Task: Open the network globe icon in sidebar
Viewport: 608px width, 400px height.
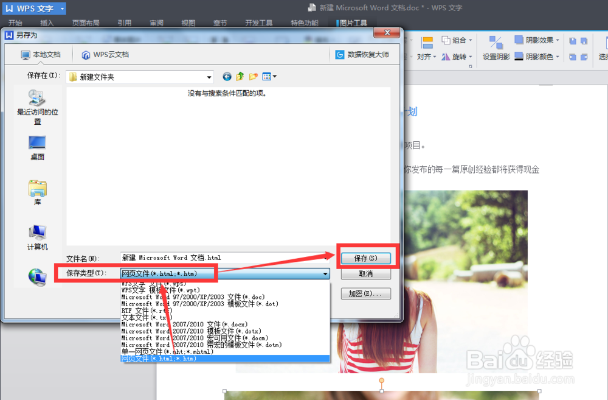Action: (x=37, y=277)
